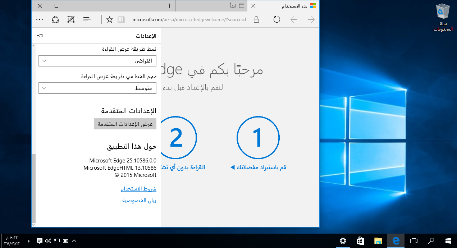Viewport: 457px width, 248px height.
Task: Click the settings pane scrollbar thumb
Action: click(x=34, y=188)
